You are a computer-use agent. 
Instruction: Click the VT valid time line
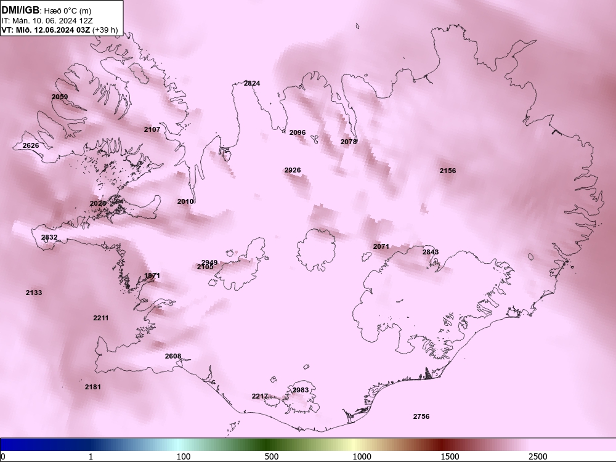click(x=60, y=30)
